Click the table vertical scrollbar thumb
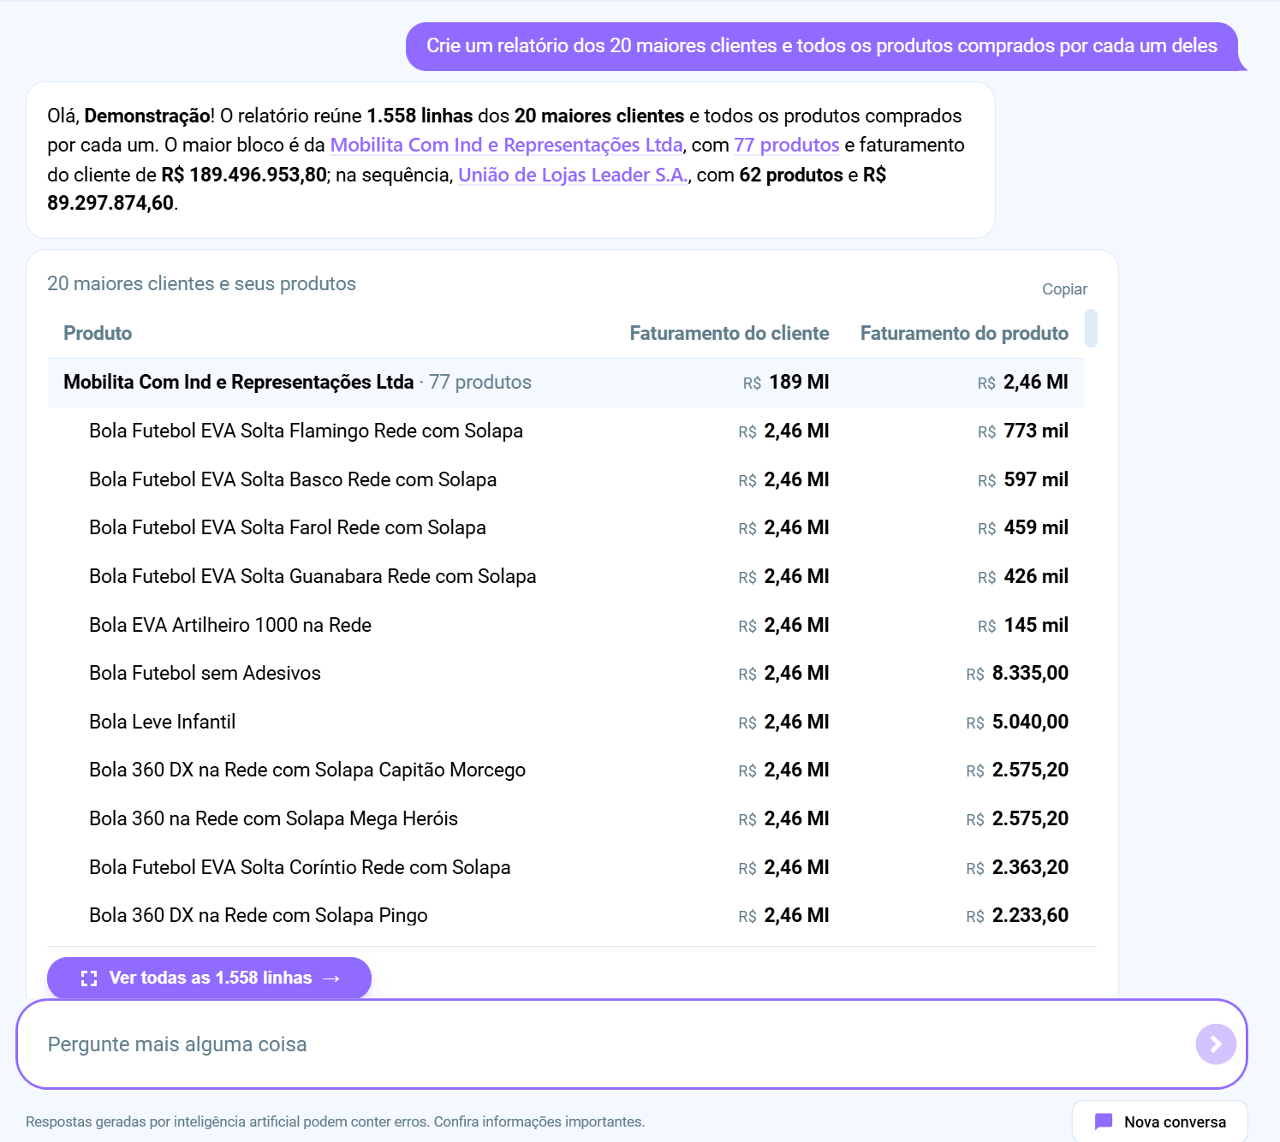This screenshot has width=1280, height=1142. pyautogui.click(x=1091, y=328)
